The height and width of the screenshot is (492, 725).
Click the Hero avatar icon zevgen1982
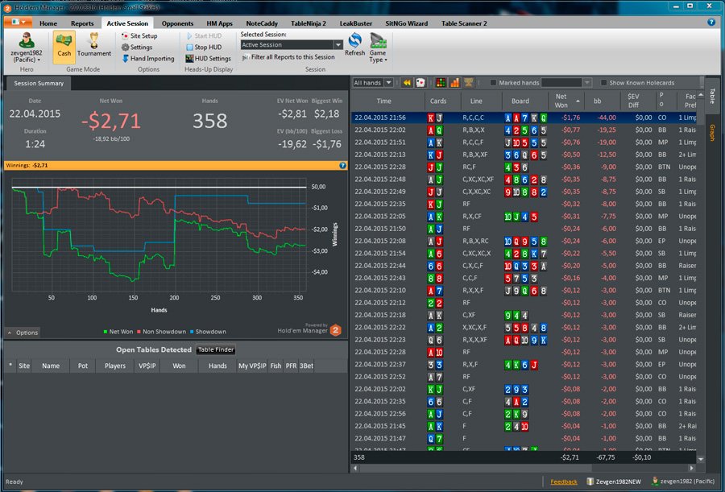(26, 41)
